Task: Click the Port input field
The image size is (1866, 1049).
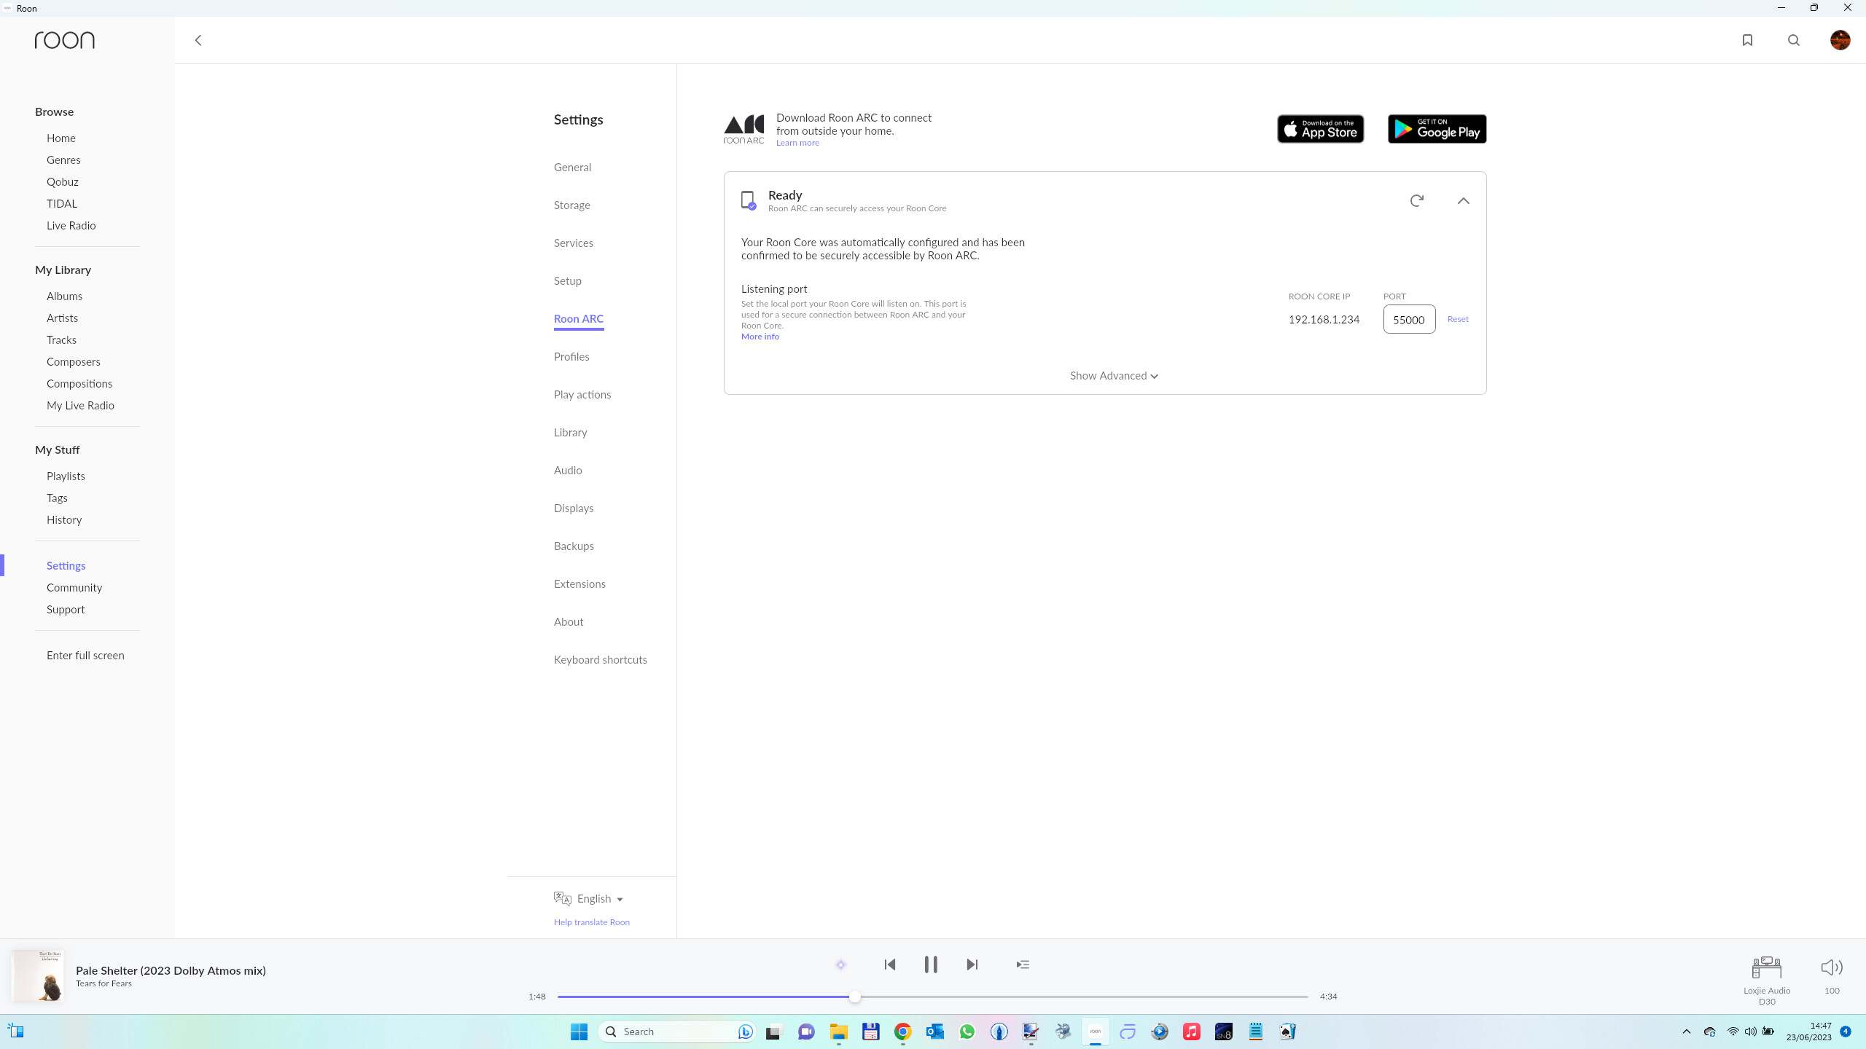Action: tap(1409, 319)
